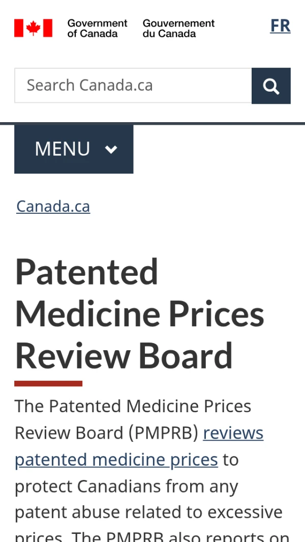305x542 pixels.
Task: Click the "The Patented Medicine Prices" paragraph line
Action: click(x=133, y=406)
